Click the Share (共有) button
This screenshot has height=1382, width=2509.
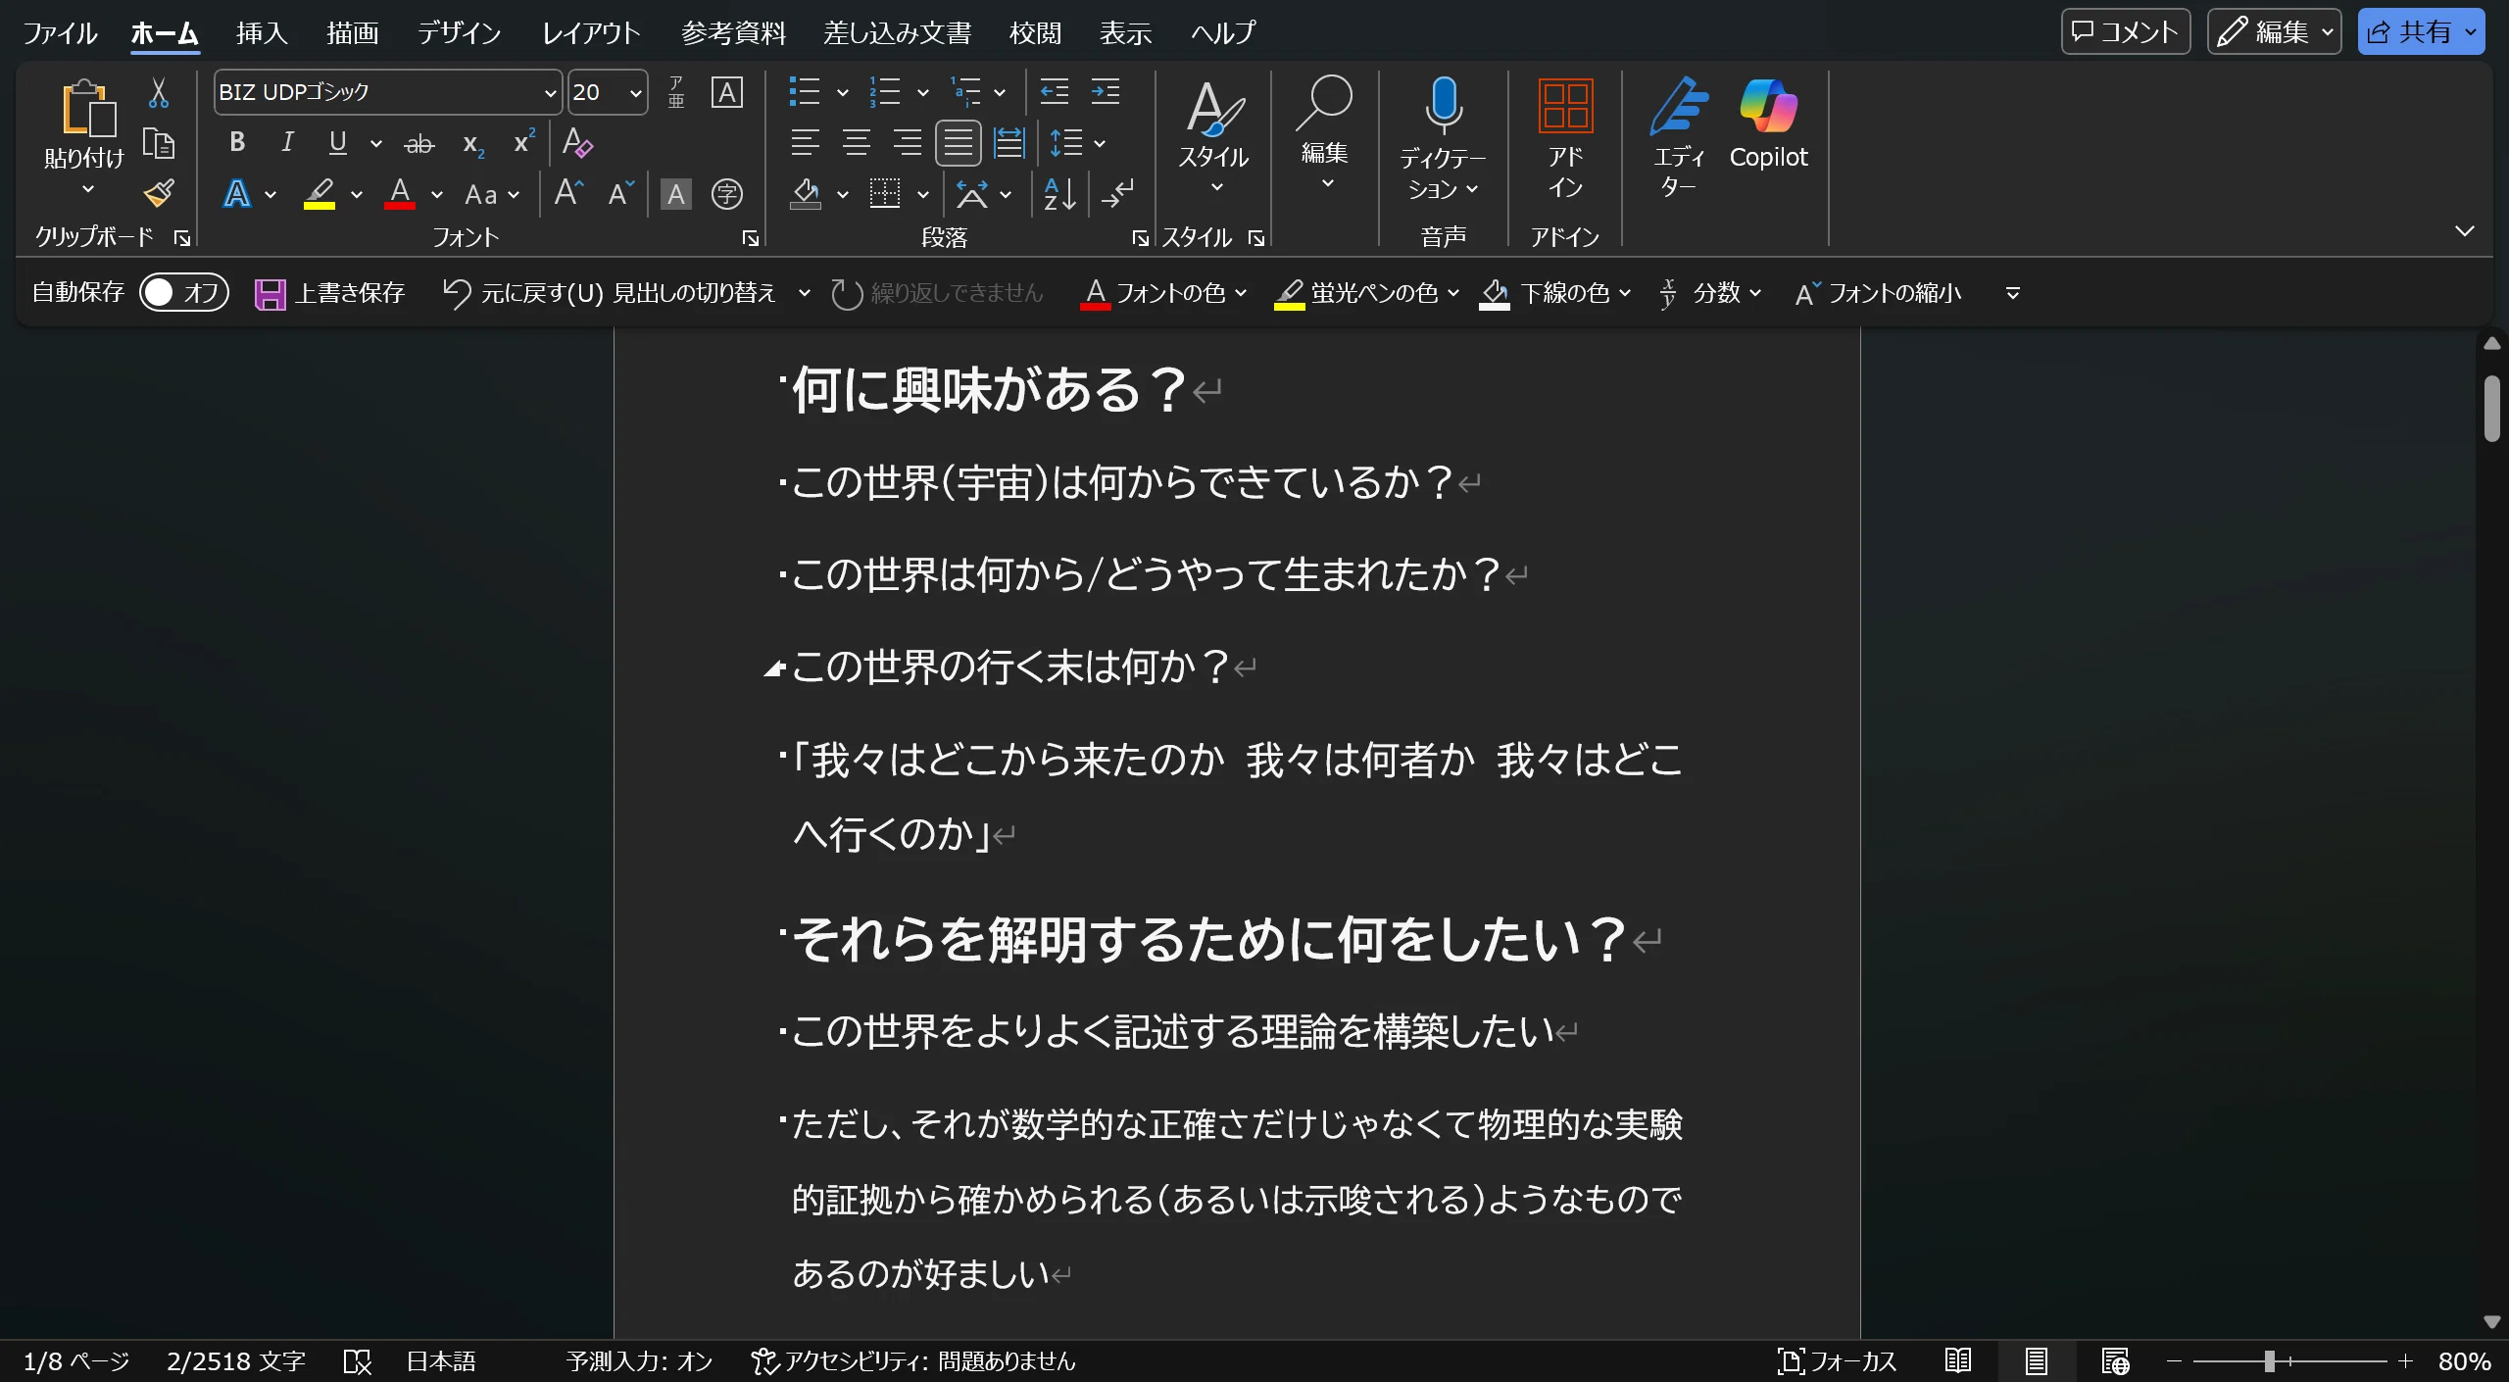point(2421,32)
